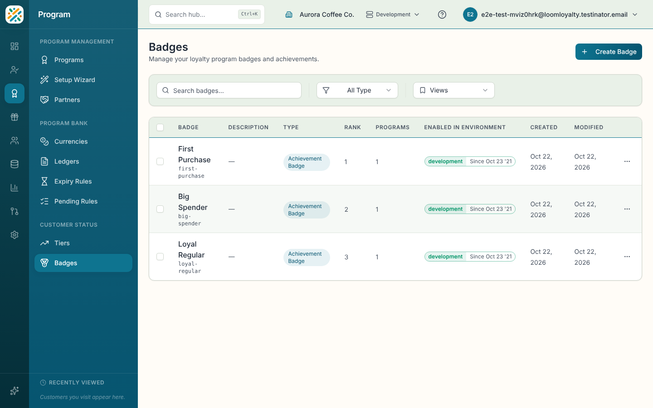Click the E2 user avatar
Viewport: 653px width, 408px height.
tap(470, 15)
